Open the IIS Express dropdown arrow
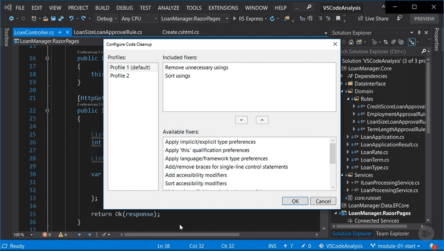Screen dimensions: 444x251 (266, 19)
